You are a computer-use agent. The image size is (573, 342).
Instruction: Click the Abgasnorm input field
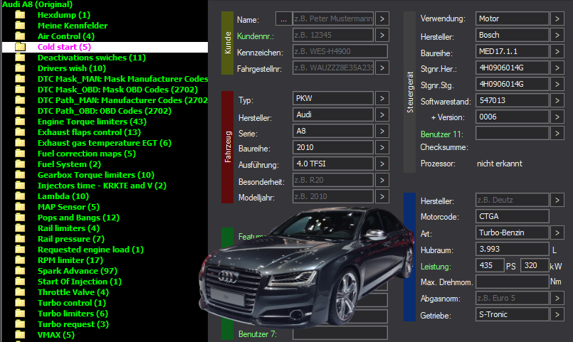(x=512, y=298)
